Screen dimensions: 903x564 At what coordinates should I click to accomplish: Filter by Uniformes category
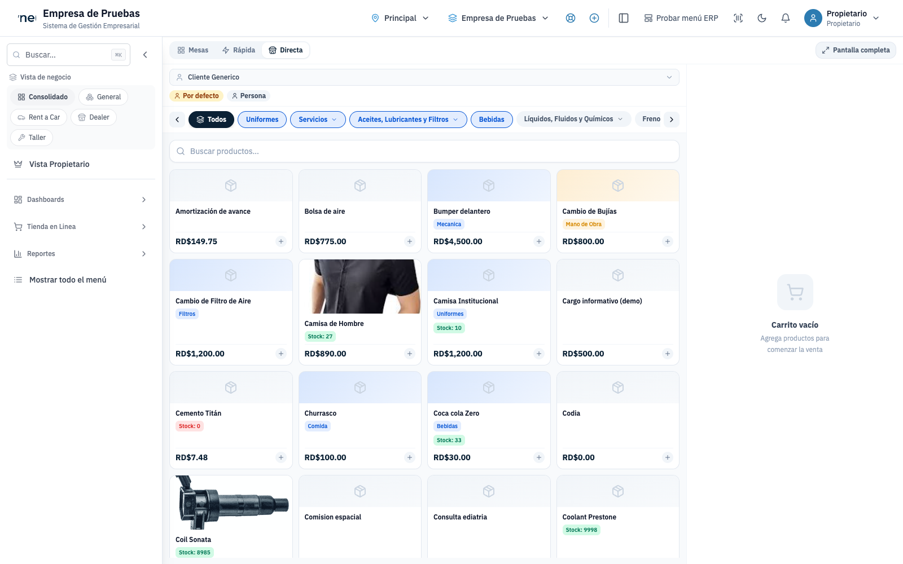click(x=262, y=120)
